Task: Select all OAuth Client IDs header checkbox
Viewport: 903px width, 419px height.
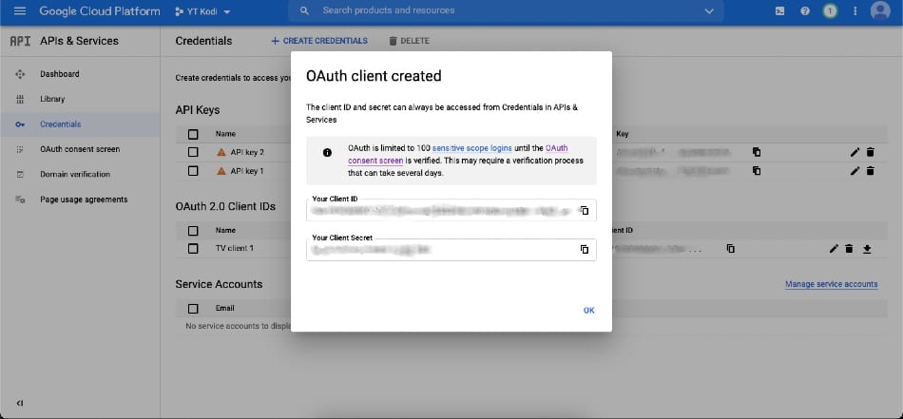Action: (x=193, y=230)
